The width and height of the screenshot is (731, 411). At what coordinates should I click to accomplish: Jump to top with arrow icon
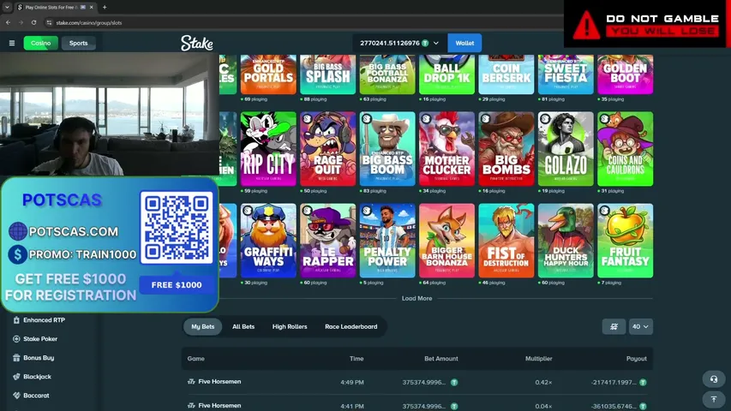[714, 399]
